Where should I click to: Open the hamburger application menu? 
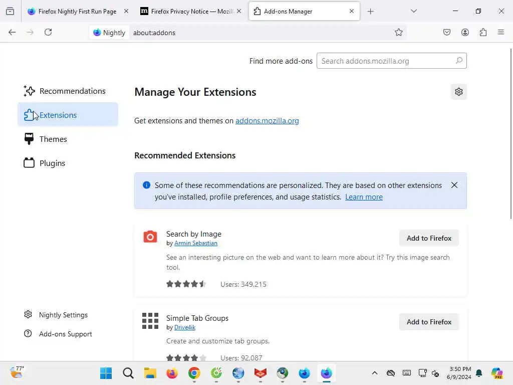coord(501,32)
